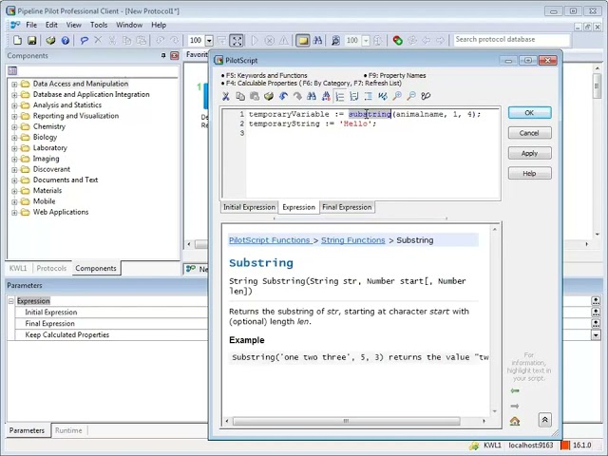Open Keep Calculated Properties dropdown arrow

click(596, 335)
